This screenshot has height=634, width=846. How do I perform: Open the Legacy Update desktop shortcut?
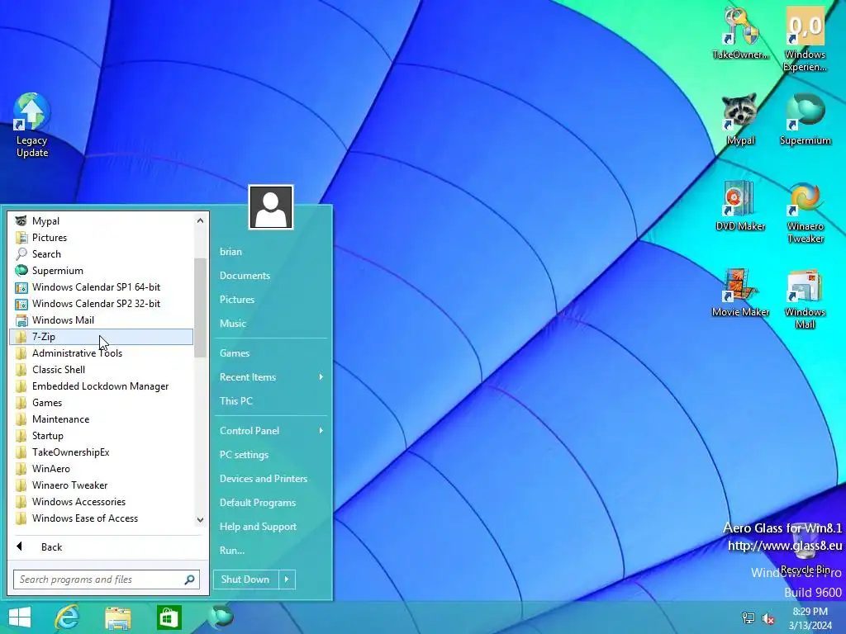32,125
